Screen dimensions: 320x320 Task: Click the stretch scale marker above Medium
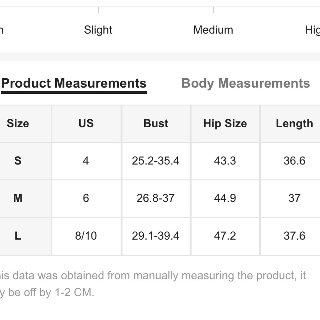click(213, 10)
